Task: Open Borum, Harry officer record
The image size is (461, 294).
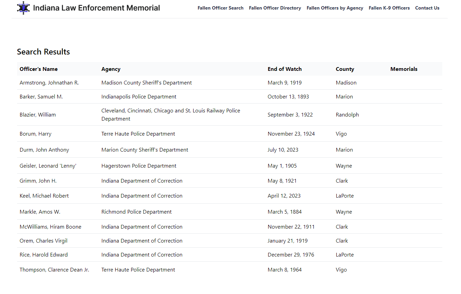Action: tap(35, 134)
